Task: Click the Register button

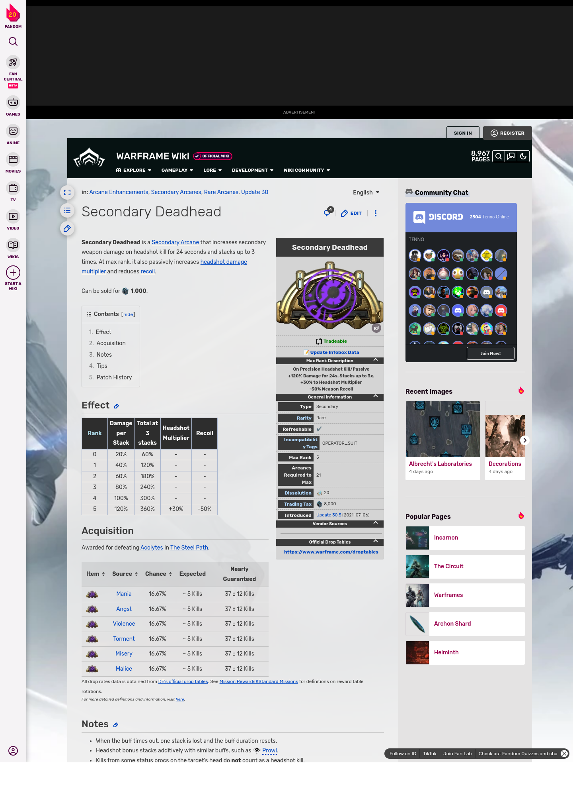Action: coord(507,133)
